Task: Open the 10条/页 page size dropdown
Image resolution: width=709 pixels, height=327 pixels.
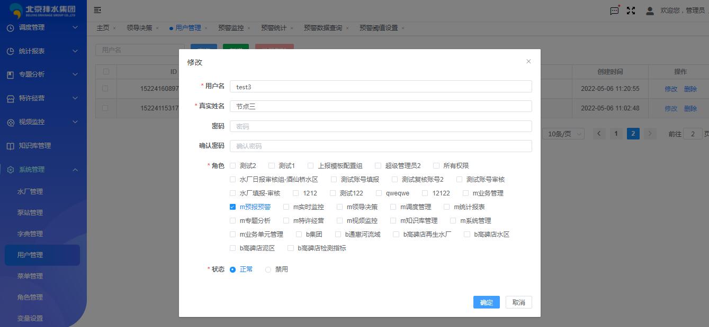Action: click(563, 134)
